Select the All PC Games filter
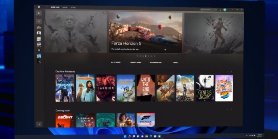278x139 pixels. click(116, 63)
